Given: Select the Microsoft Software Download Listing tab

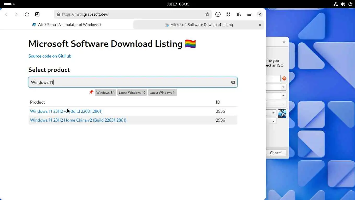Looking at the screenshot, I should [199, 25].
